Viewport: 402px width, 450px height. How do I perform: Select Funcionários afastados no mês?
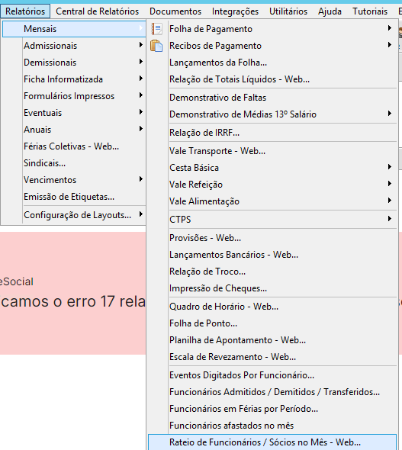point(272,426)
